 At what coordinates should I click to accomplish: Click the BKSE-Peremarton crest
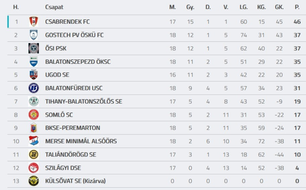point(33,128)
